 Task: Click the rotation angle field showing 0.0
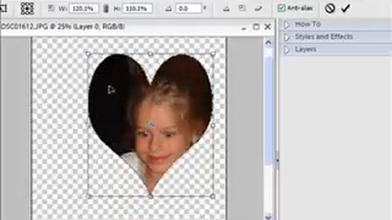pos(189,9)
